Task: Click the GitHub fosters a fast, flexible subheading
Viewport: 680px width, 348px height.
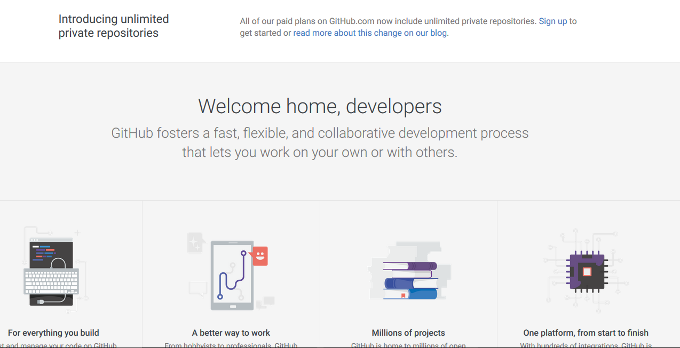Action: click(320, 143)
